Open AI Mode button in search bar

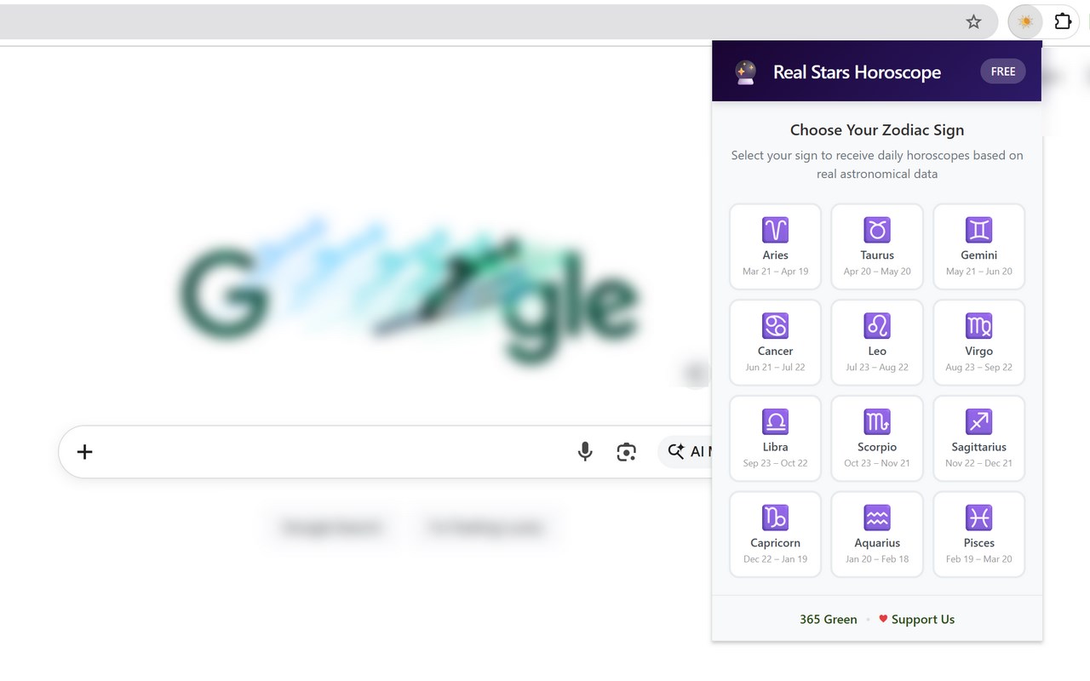[x=686, y=452]
